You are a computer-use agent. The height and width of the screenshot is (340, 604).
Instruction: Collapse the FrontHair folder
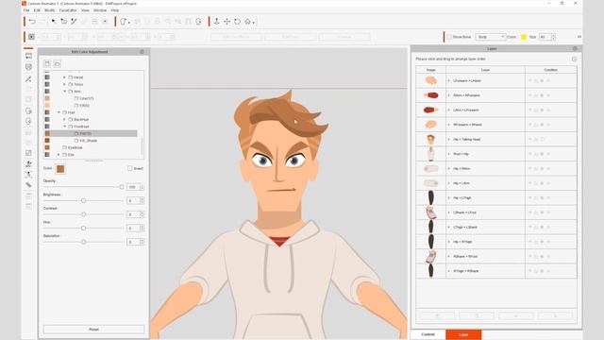(x=65, y=127)
